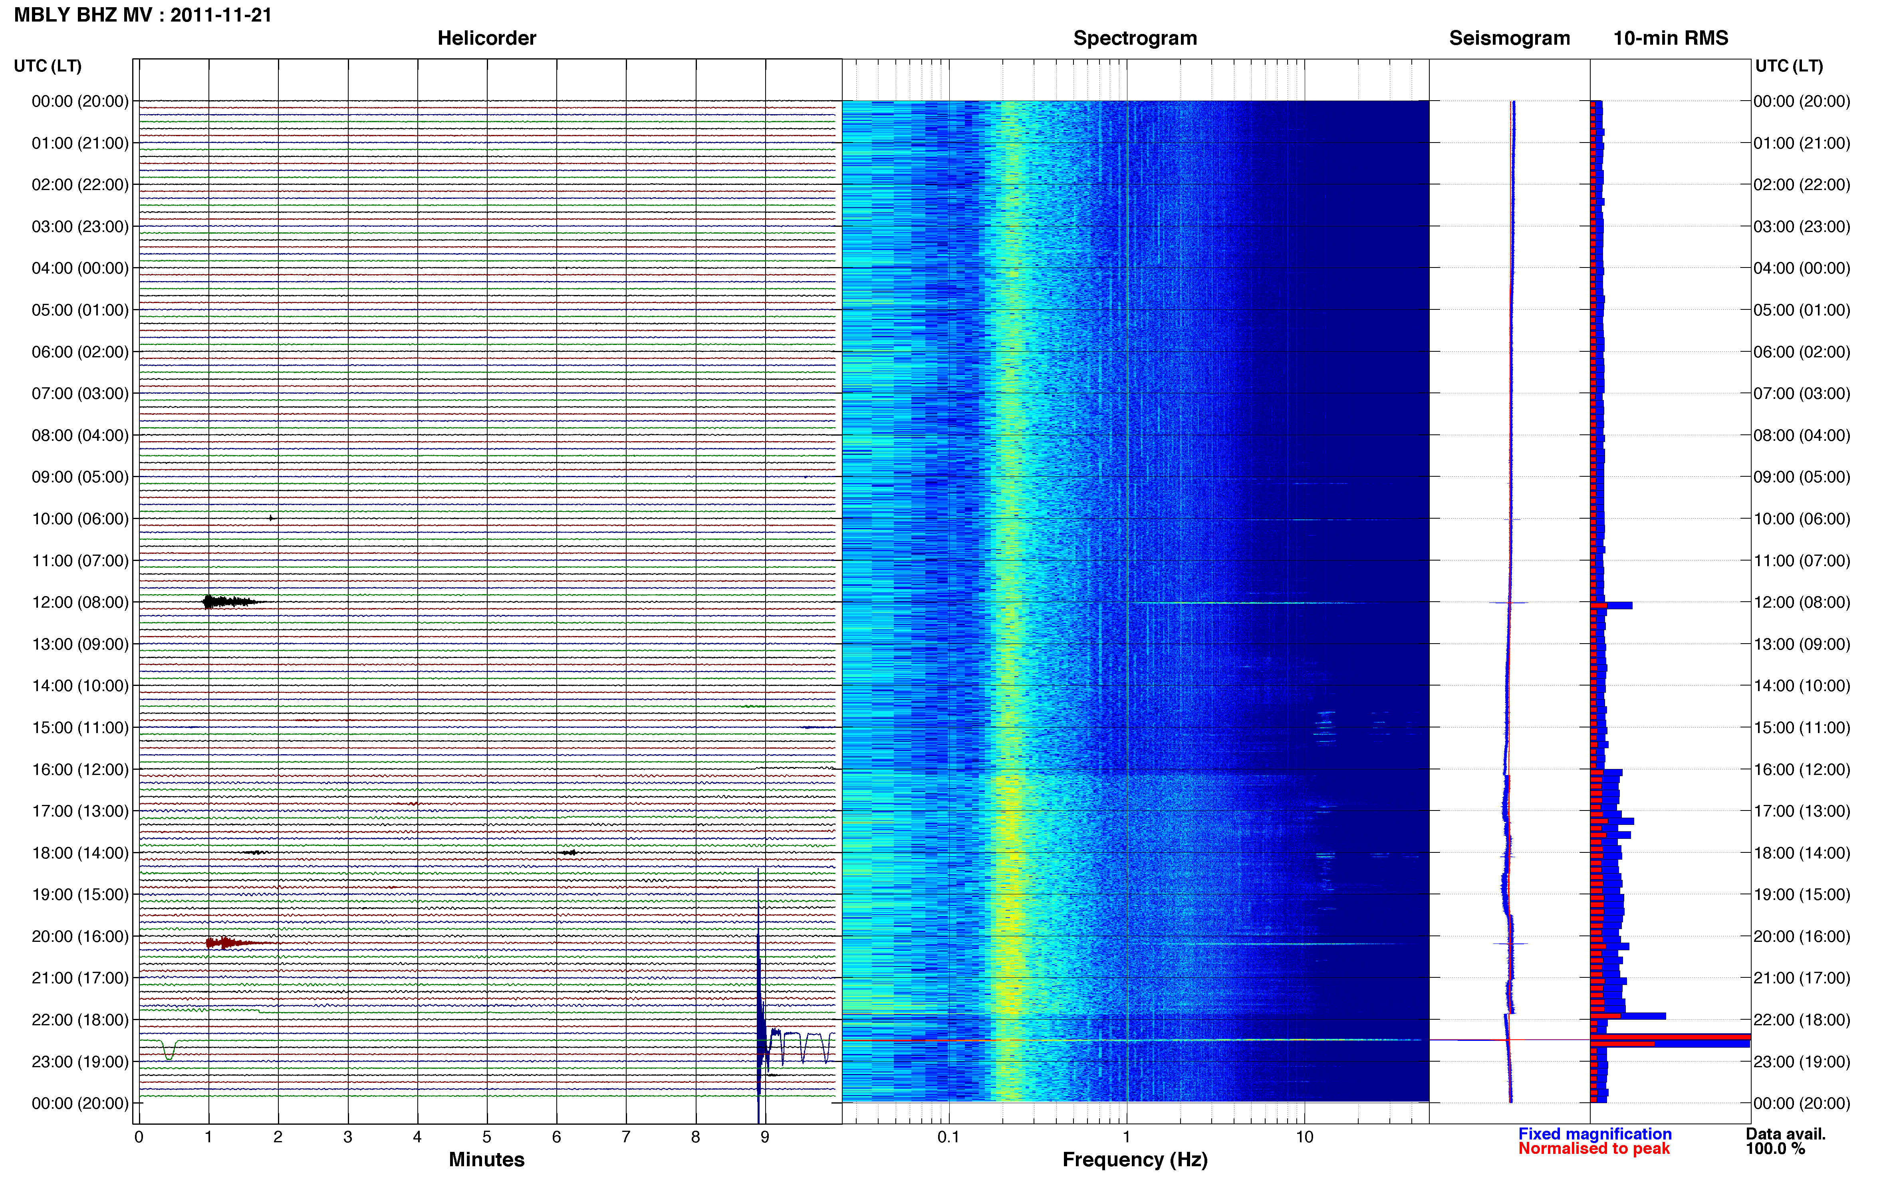Click the '100.0 %' availability value
Viewport: 1893px width, 1183px height.
(x=1775, y=1149)
